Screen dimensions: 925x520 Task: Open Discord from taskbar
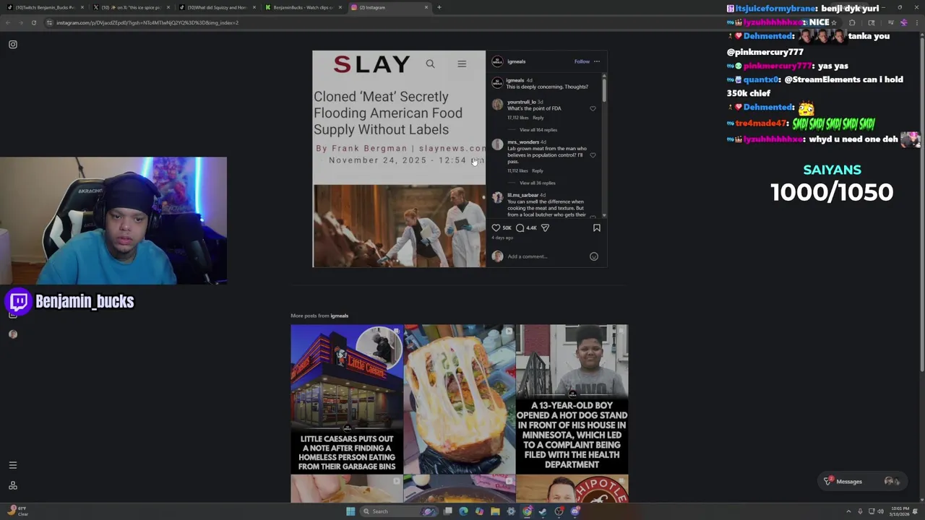click(x=575, y=511)
